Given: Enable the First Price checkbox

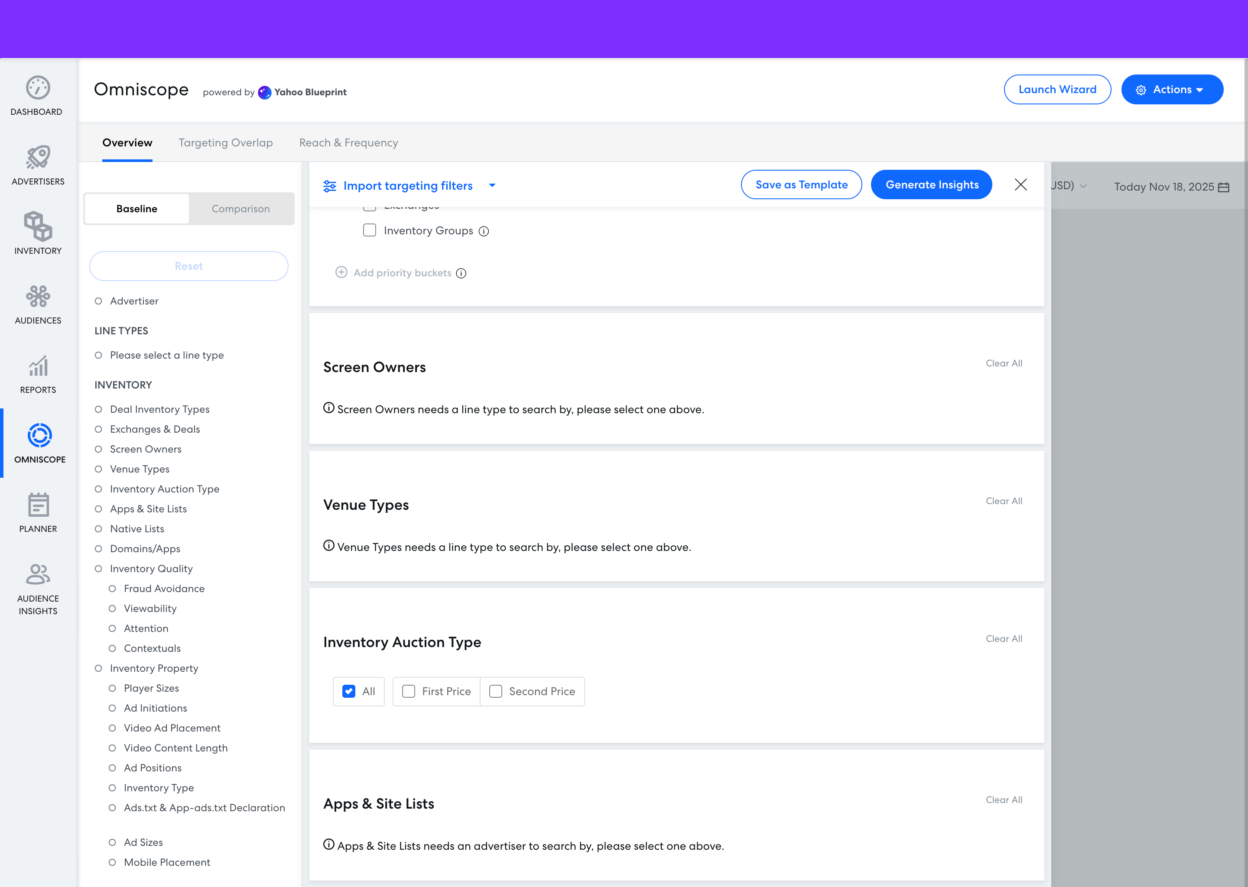Looking at the screenshot, I should pos(409,691).
